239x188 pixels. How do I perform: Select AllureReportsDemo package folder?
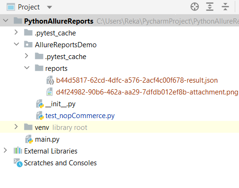coord(66,45)
